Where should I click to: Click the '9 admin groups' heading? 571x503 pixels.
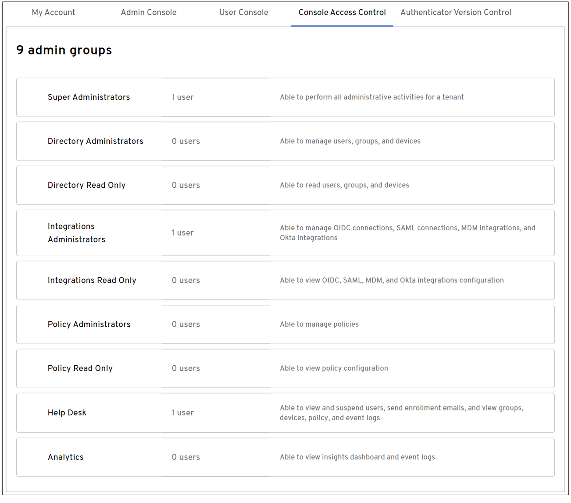(x=64, y=50)
